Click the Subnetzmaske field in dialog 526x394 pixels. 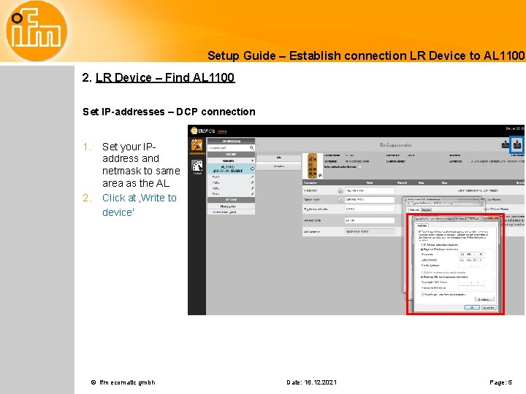tap(471, 260)
